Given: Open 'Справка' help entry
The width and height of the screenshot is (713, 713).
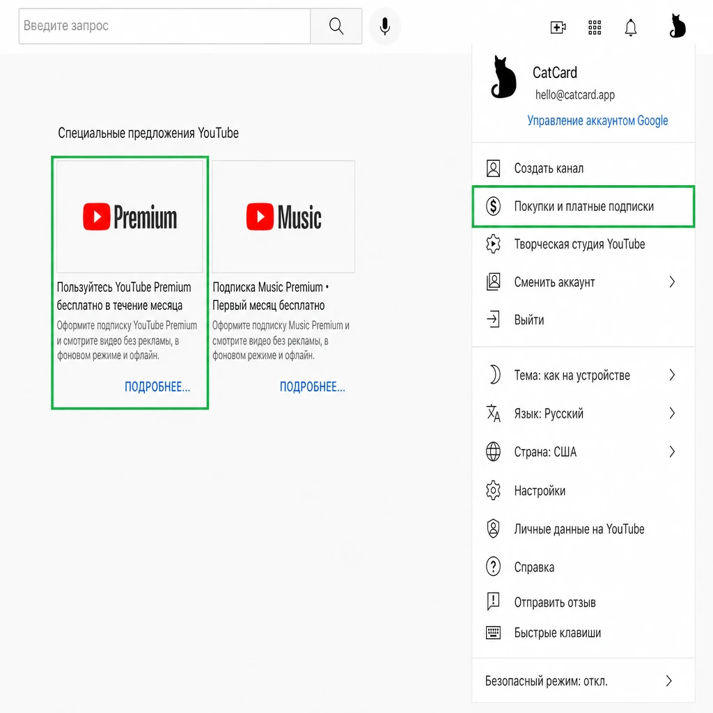Looking at the screenshot, I should 583,567.
